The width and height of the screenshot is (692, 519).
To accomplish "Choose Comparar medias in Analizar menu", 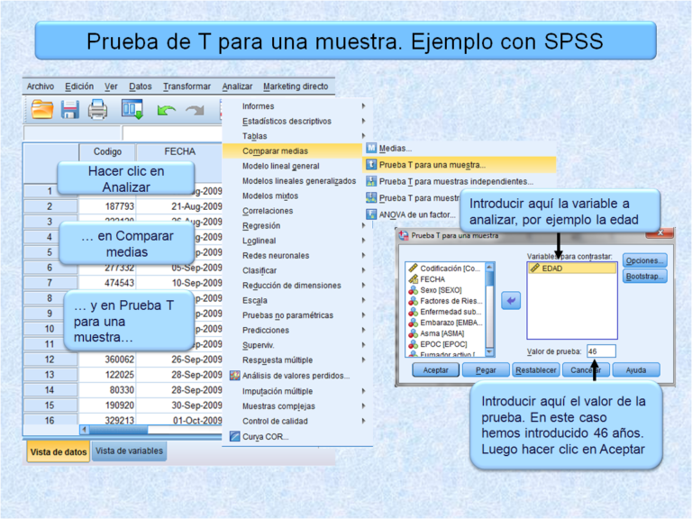I will [292, 151].
